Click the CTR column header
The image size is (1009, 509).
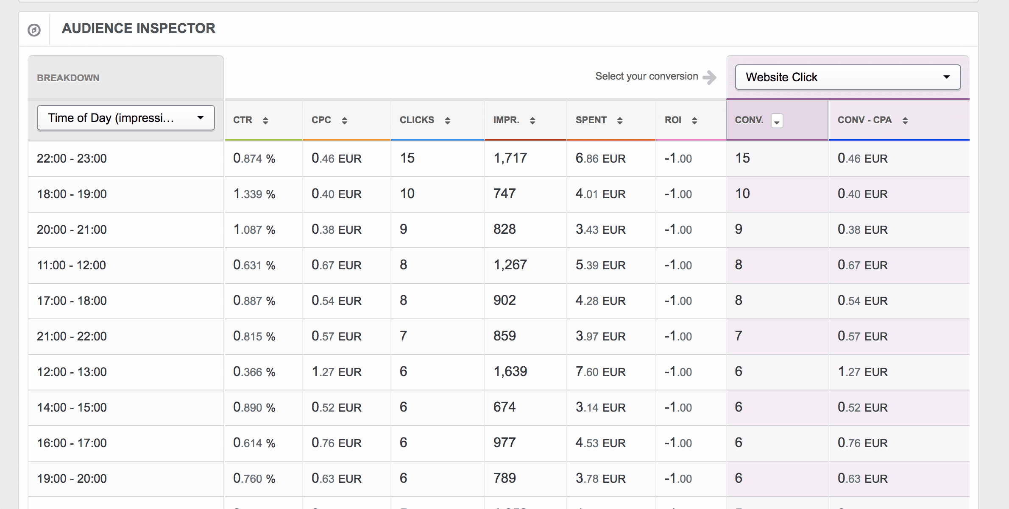tap(243, 120)
